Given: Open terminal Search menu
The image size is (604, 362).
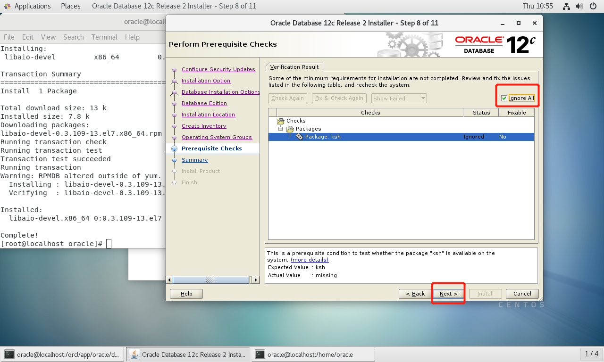Looking at the screenshot, I should click(x=74, y=37).
